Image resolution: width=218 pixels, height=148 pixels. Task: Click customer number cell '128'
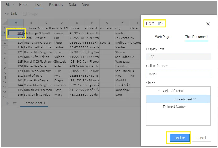(16, 67)
